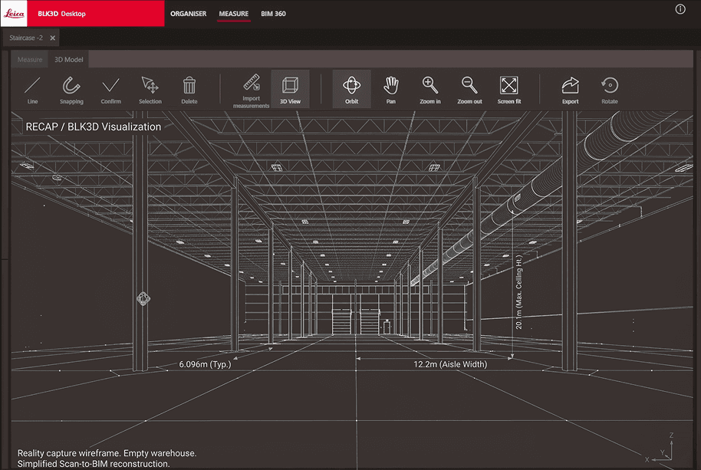701x470 pixels.
Task: Switch to the ORGANISER tab
Action: point(188,14)
